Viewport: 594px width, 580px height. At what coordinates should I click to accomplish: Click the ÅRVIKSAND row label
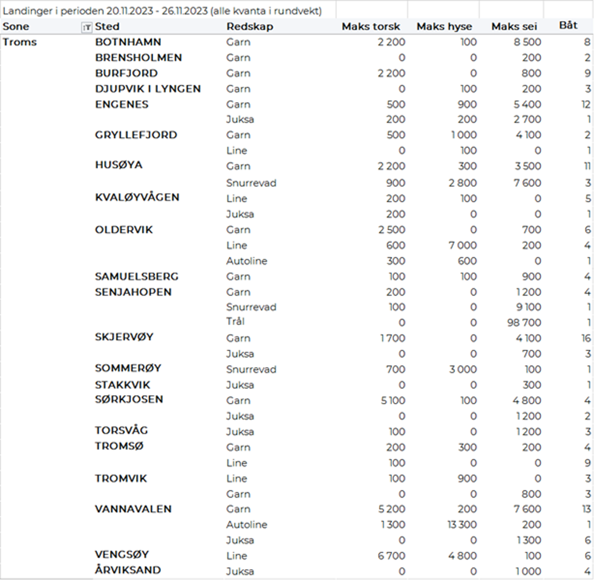[x=128, y=570]
